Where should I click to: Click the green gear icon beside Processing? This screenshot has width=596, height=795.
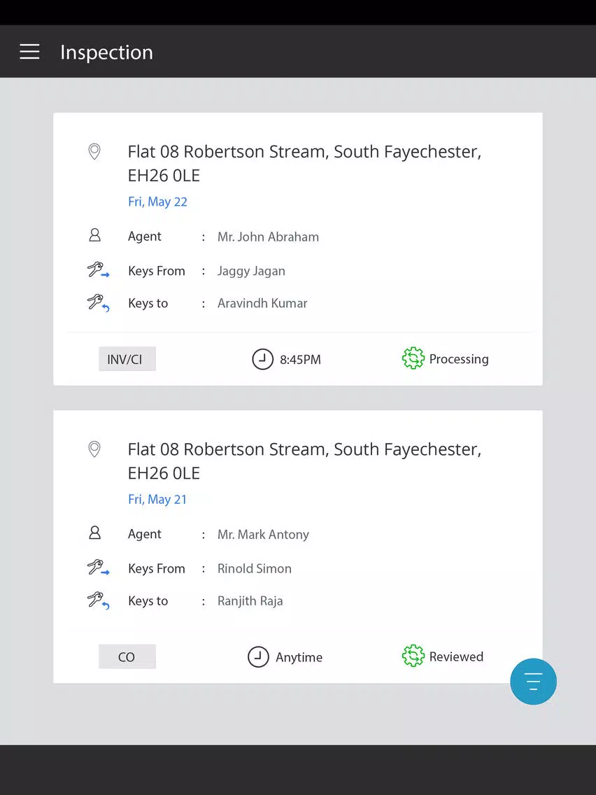click(x=413, y=358)
